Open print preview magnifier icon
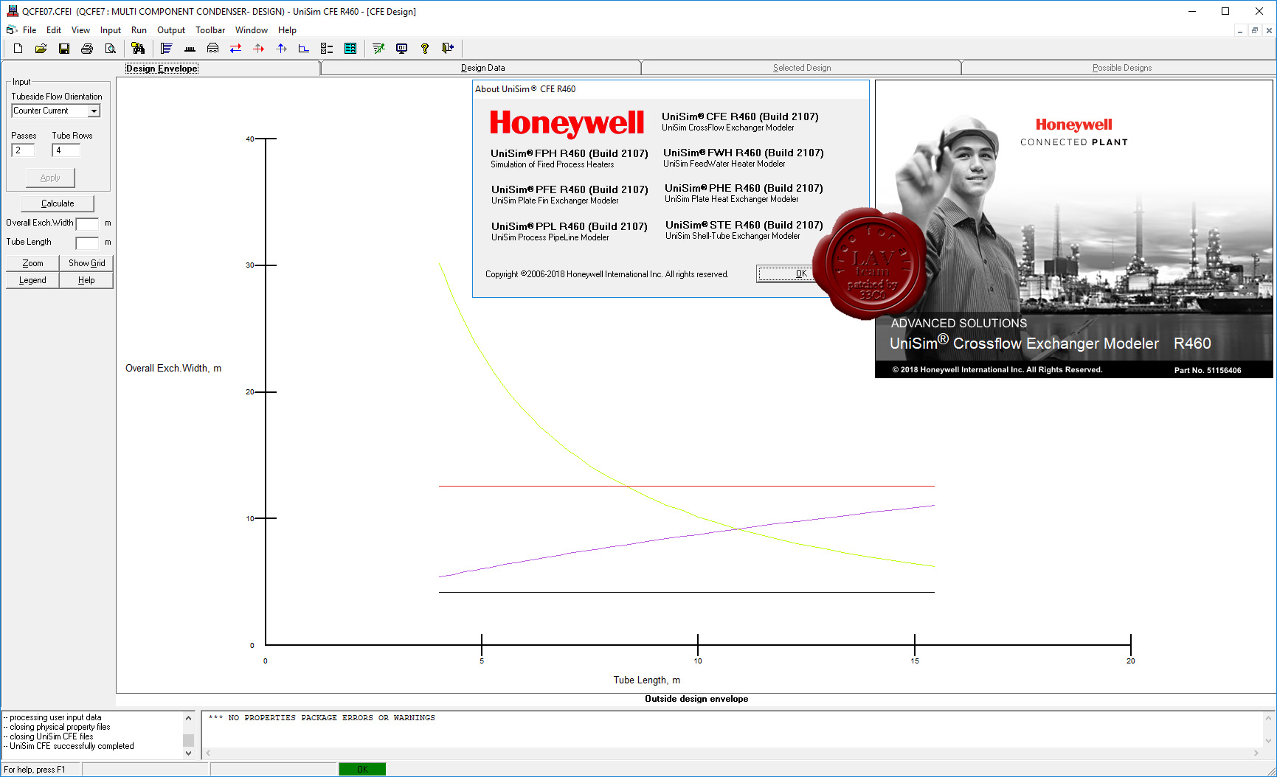 (110, 49)
